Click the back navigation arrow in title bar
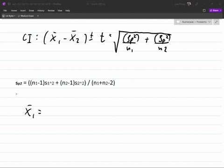The image size is (224, 168). click(x=9, y=4)
